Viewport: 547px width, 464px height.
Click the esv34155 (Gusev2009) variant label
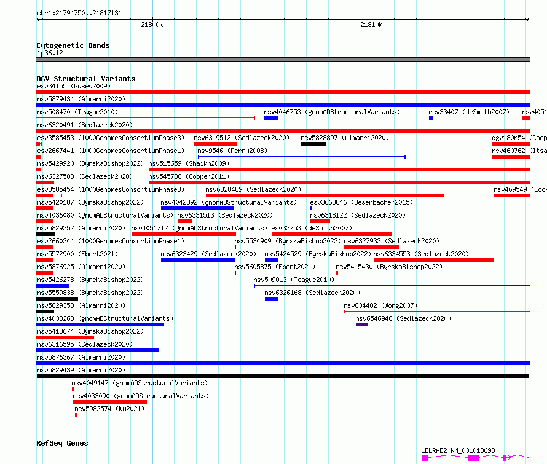click(x=74, y=86)
